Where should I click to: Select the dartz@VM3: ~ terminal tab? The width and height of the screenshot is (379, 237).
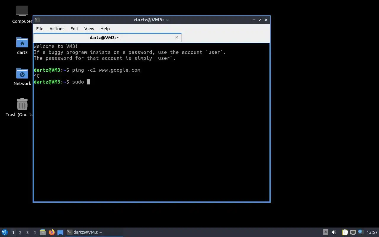click(107, 38)
